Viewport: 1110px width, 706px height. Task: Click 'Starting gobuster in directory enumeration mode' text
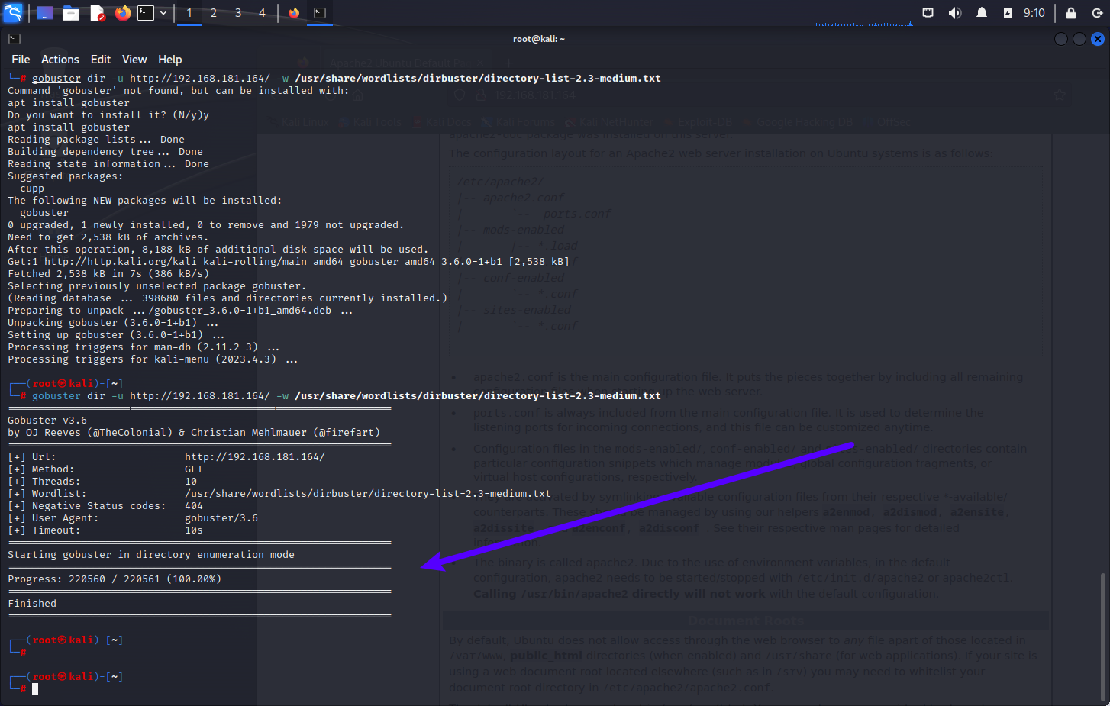151,555
